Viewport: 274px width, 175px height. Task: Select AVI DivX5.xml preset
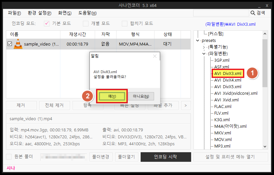click(228, 87)
